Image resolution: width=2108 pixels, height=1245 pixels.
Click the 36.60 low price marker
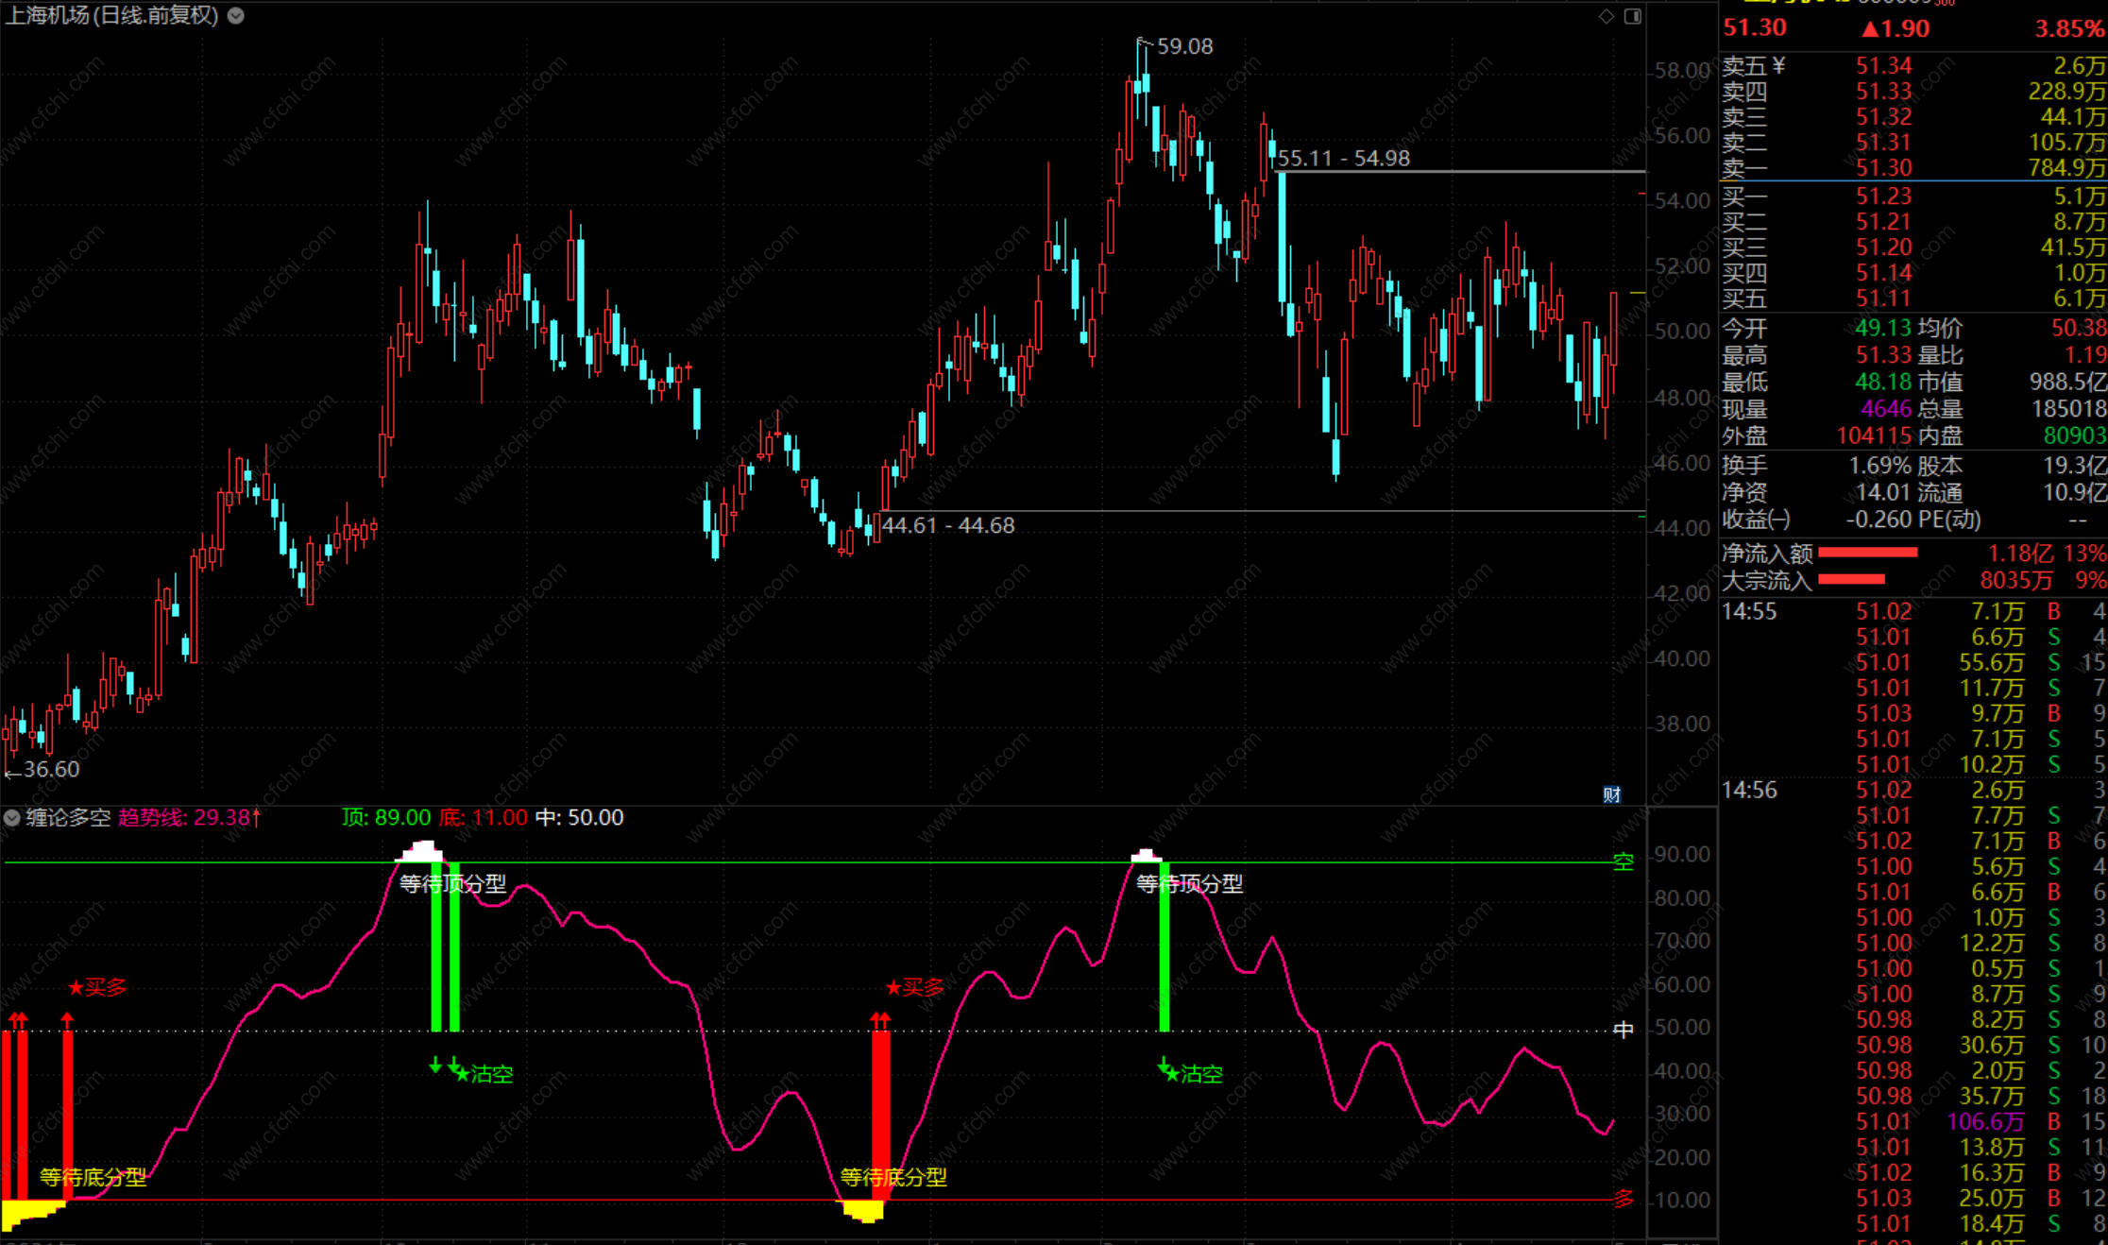pyautogui.click(x=50, y=769)
